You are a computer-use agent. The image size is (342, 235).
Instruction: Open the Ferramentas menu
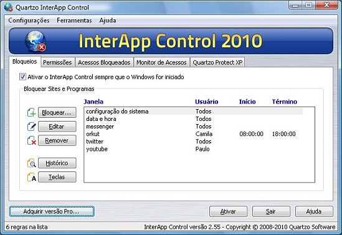pyautogui.click(x=74, y=21)
